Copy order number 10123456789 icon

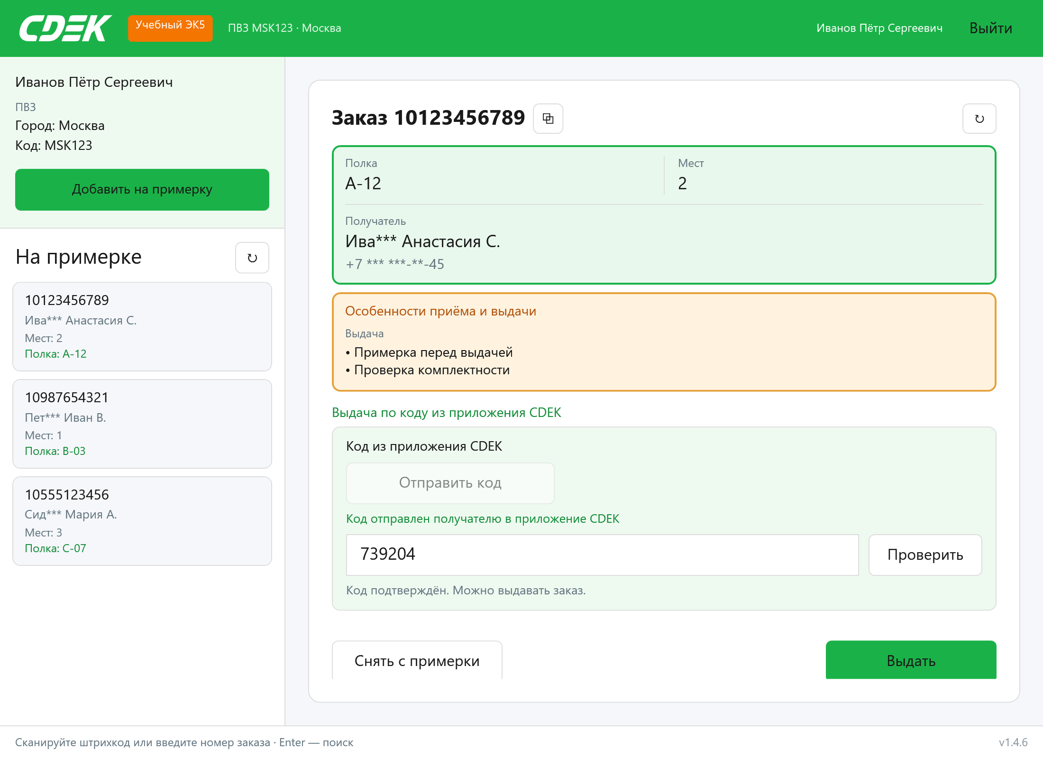click(548, 119)
